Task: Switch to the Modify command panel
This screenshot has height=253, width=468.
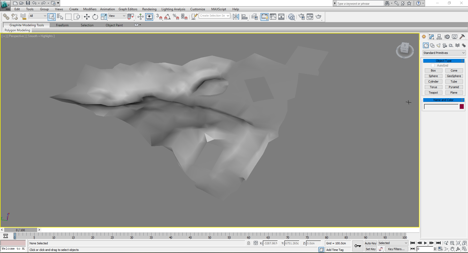Action: click(x=431, y=37)
